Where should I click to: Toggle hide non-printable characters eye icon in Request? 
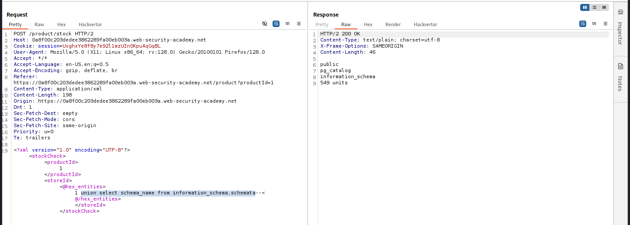click(265, 24)
